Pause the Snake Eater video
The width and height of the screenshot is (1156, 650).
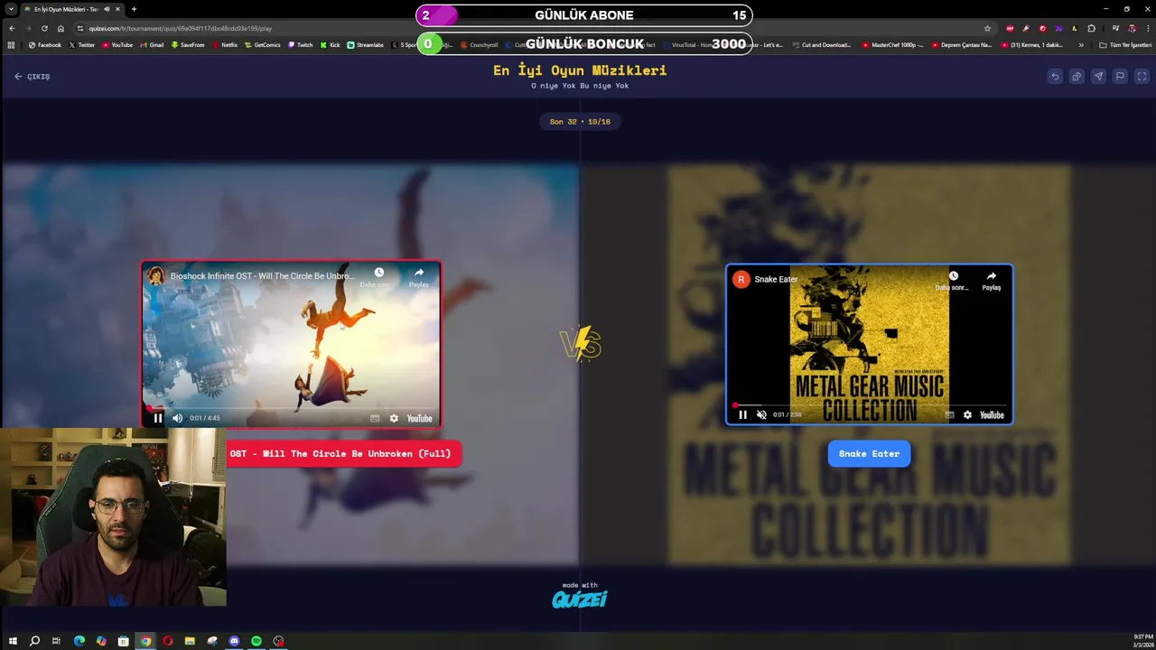tap(742, 415)
